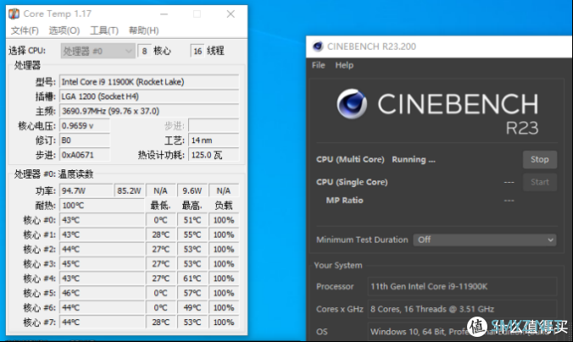The image size is (573, 342).
Task: Click the socket field LGA 1200 (Socket H4)
Action: [149, 97]
